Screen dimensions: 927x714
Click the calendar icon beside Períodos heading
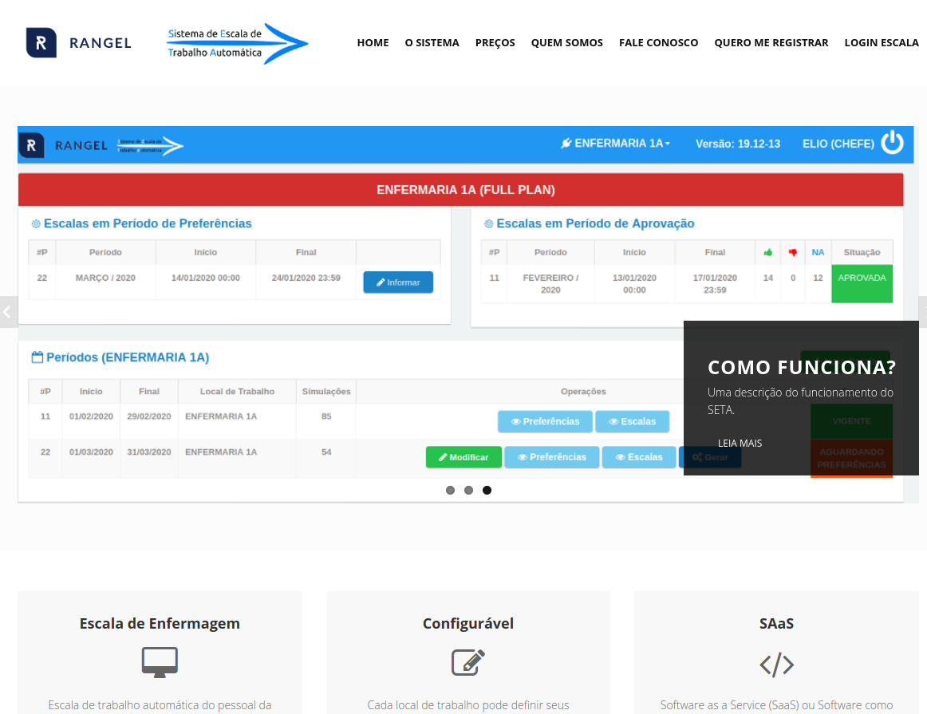[x=37, y=357]
